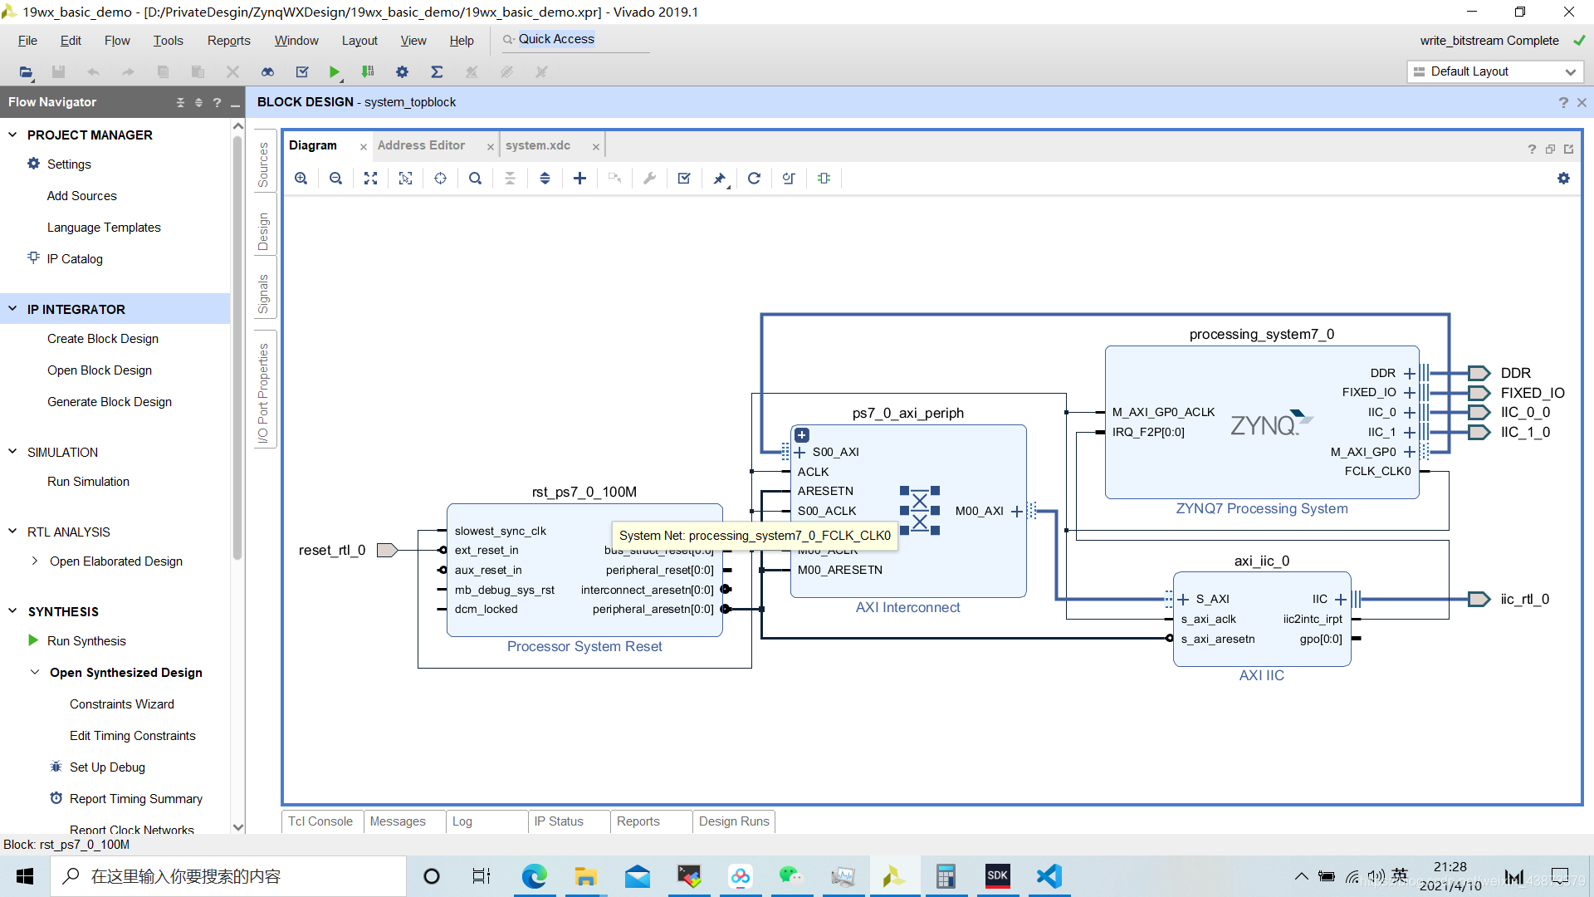The image size is (1594, 897).
Task: Click the Generate Bitstream toolbar icon
Action: (368, 72)
